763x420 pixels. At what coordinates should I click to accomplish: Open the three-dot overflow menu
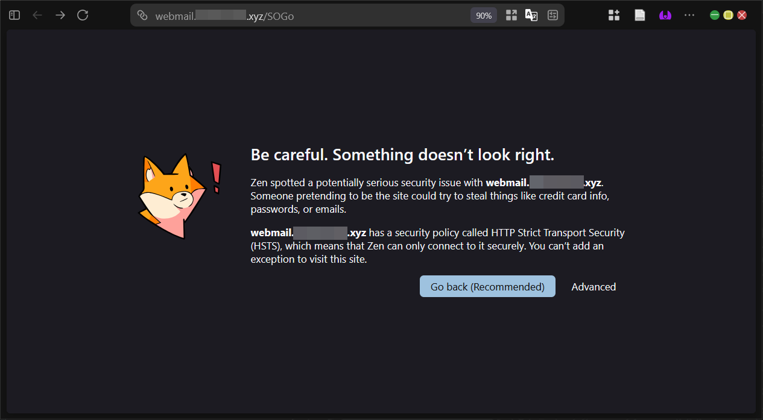[689, 15]
